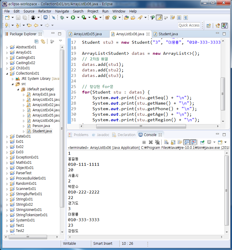This screenshot has height=250, width=232.
Task: Click the Console vertical scrollbar thumb
Action: pyautogui.click(x=226, y=191)
